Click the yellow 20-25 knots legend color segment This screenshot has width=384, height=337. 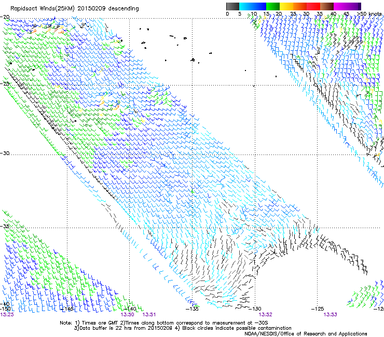point(286,6)
